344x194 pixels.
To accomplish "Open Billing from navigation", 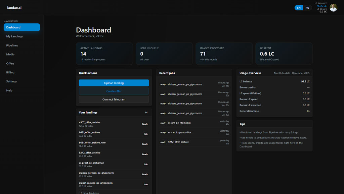I will coord(10,72).
